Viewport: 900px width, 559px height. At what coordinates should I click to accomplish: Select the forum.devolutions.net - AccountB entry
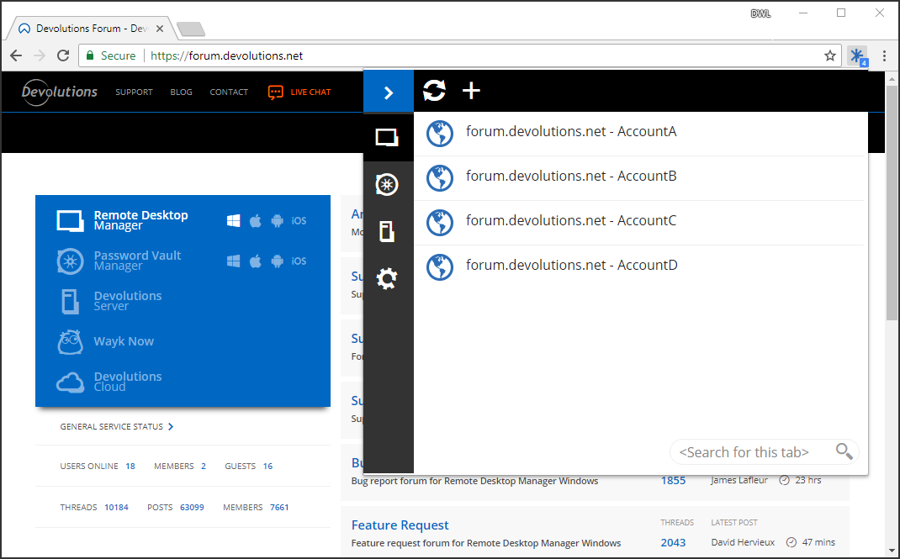639,178
